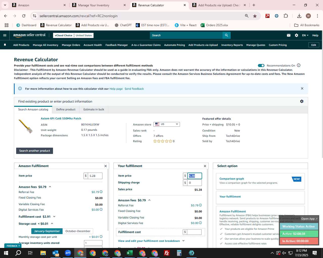Expand the Fulfillment cost $2.91 section
The height and width of the screenshot is (258, 323).
click(54, 216)
